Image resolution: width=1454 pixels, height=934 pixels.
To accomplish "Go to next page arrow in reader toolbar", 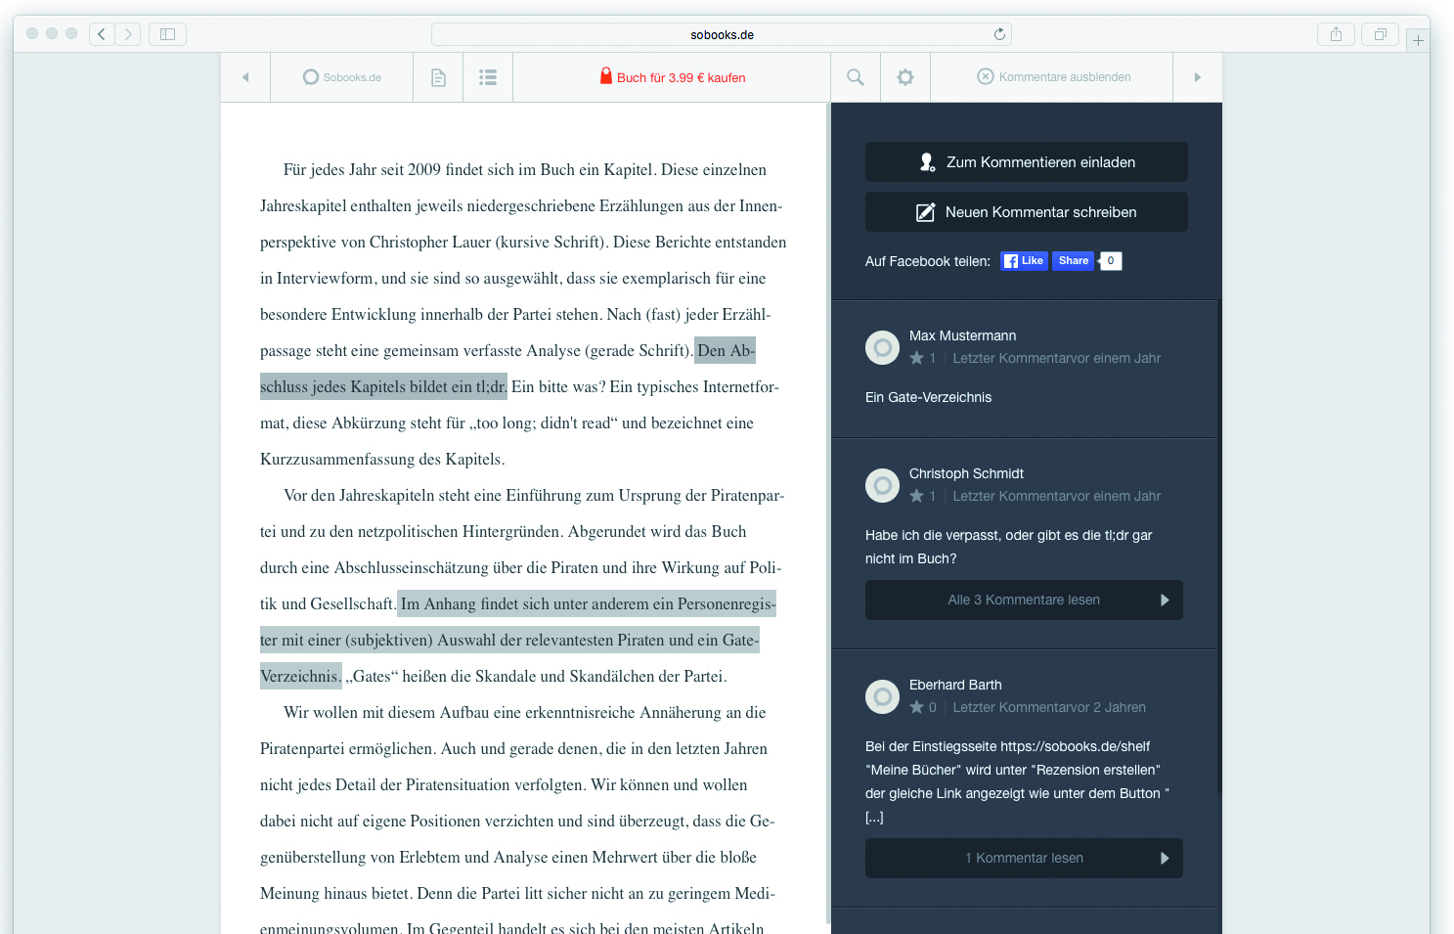I will click(x=1197, y=77).
